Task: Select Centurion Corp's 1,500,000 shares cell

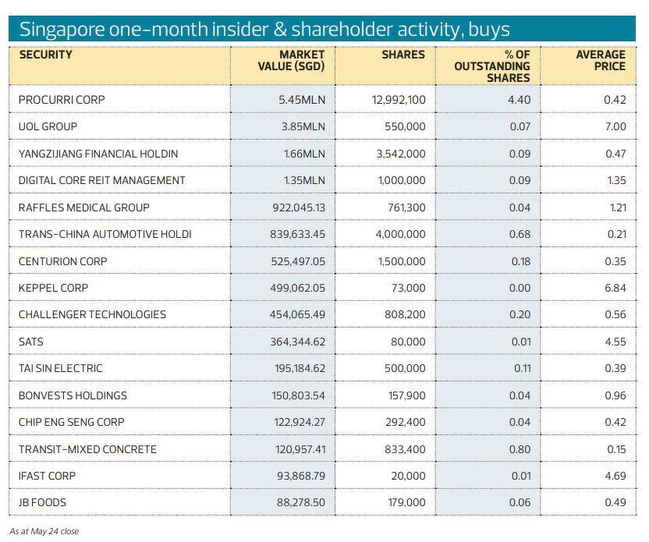Action: pos(401,261)
